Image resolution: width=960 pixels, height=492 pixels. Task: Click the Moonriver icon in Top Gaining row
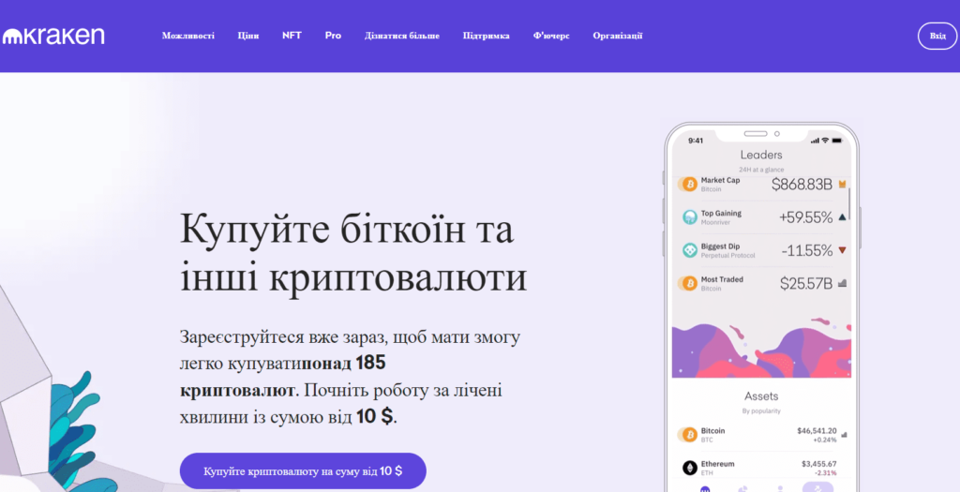pos(690,217)
